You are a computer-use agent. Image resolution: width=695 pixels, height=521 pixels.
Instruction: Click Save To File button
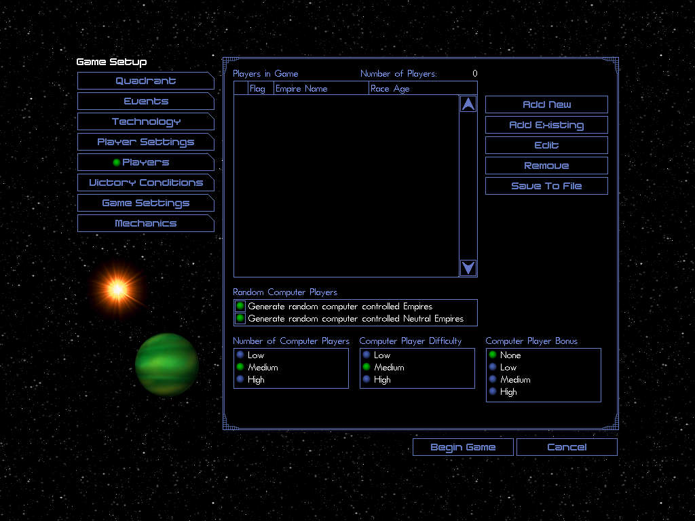546,186
